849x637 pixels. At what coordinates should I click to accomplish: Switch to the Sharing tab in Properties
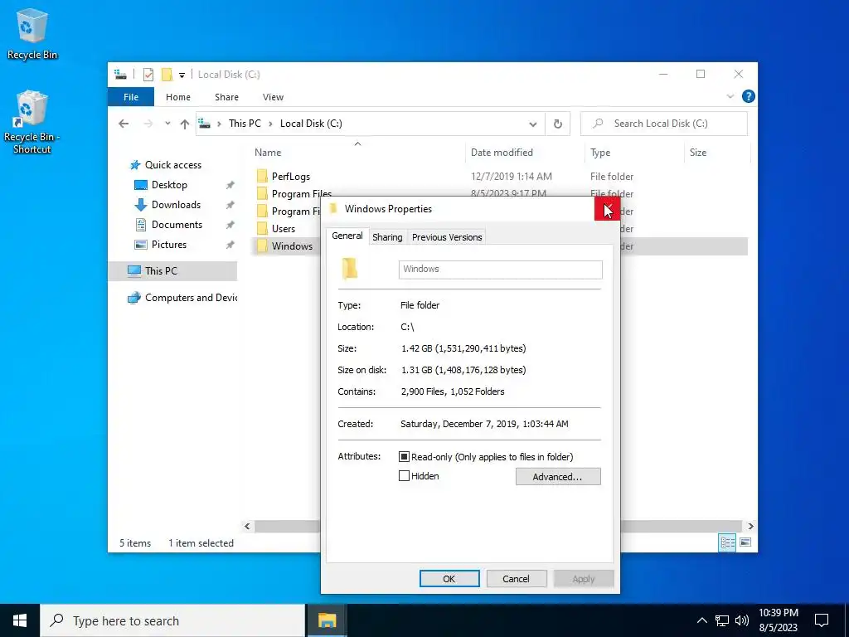[x=387, y=237]
